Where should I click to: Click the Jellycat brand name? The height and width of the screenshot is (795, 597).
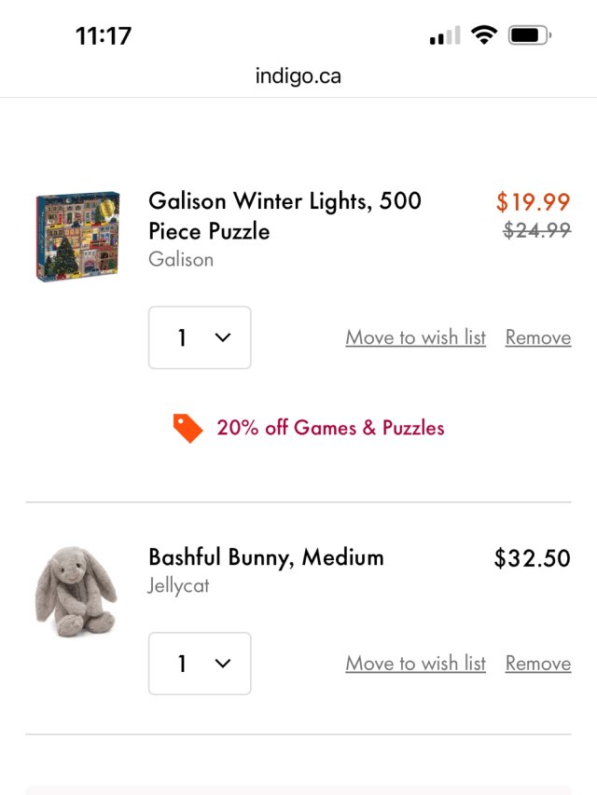click(178, 586)
